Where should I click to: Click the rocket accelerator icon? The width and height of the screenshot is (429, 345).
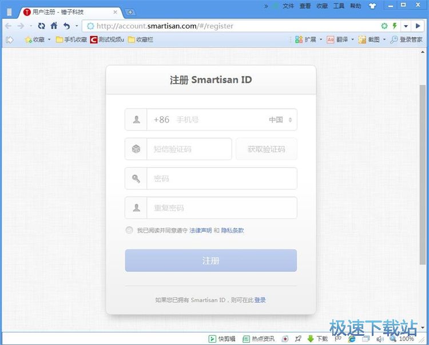(298, 339)
